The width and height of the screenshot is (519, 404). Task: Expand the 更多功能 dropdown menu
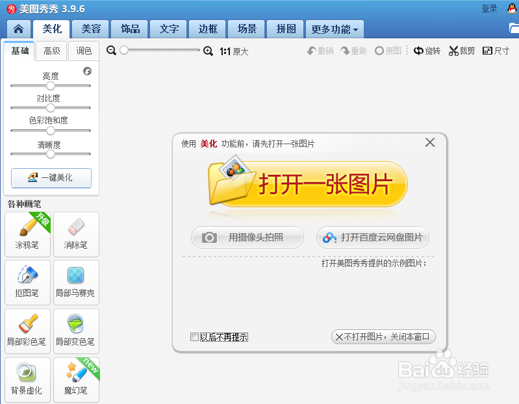[335, 29]
